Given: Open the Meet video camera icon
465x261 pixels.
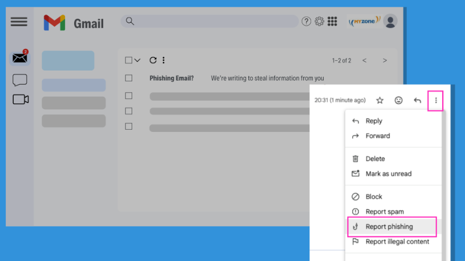Looking at the screenshot, I should [21, 100].
